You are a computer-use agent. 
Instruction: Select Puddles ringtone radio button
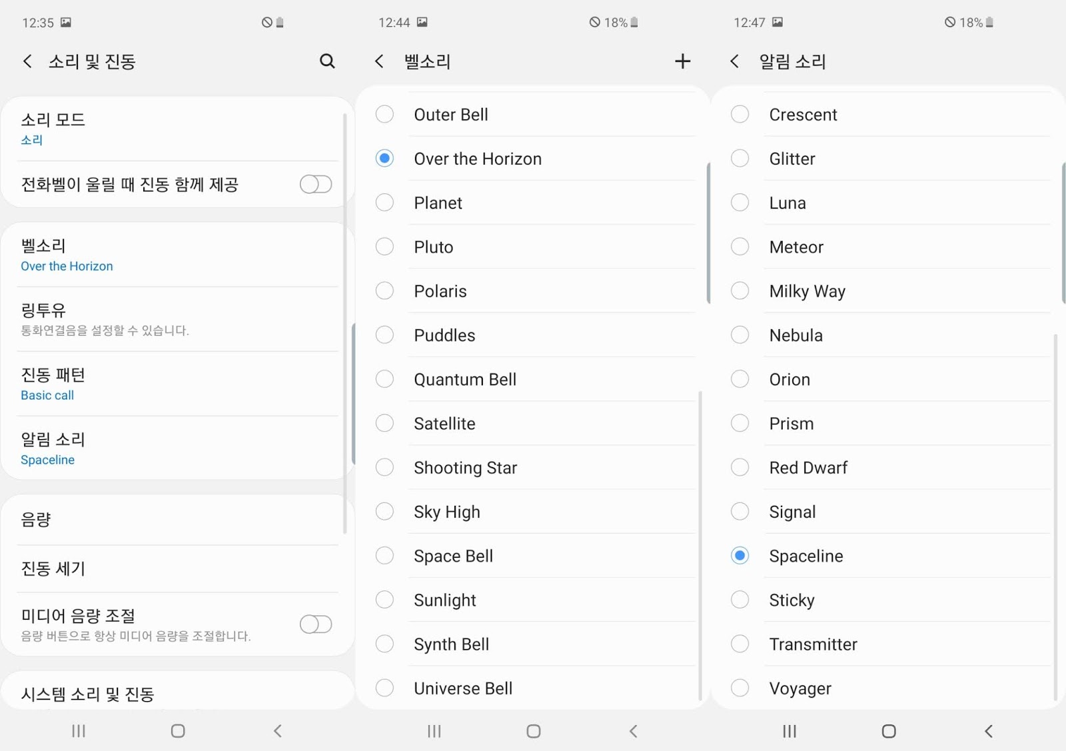384,335
